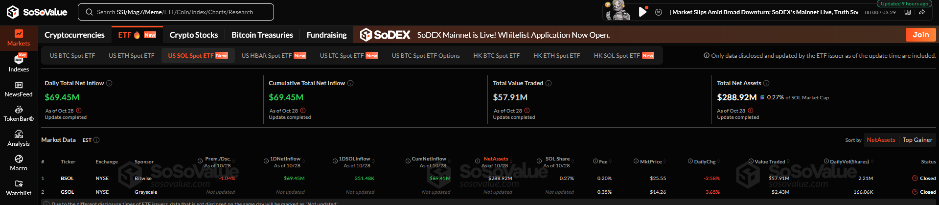939x205 pixels.
Task: Open the Data Analysis sidebar section
Action: coord(19,138)
